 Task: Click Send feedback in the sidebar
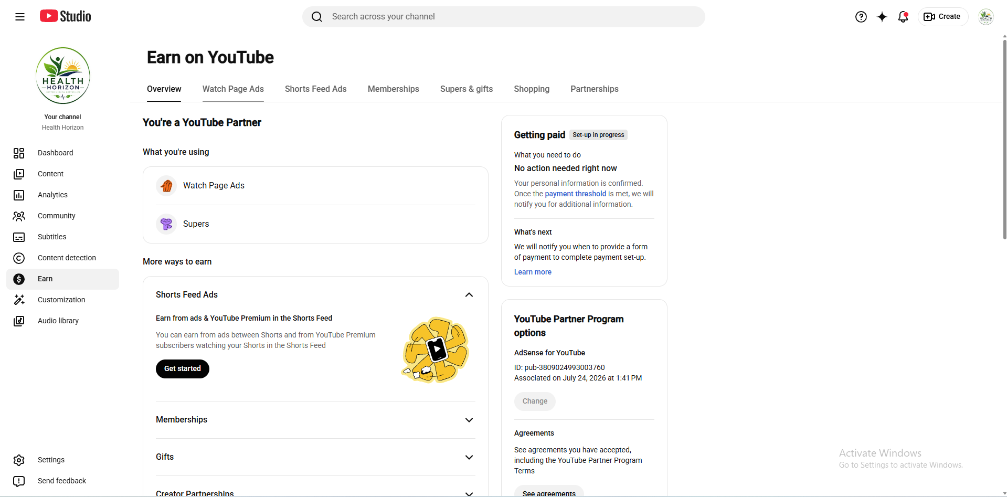tap(63, 481)
